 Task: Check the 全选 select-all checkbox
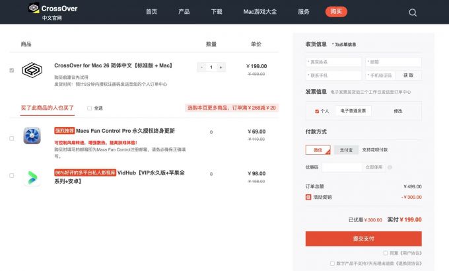click(89, 108)
